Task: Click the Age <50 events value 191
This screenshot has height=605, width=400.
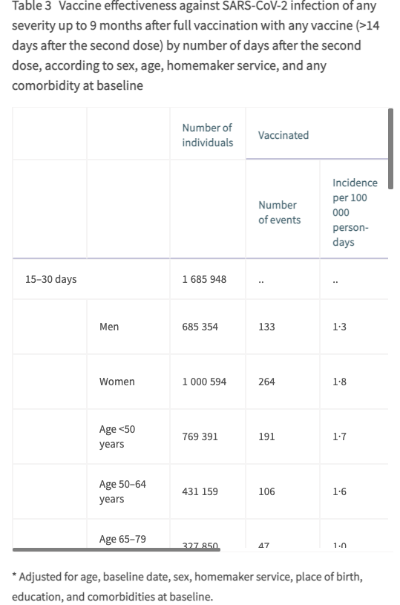Action: coord(266,436)
